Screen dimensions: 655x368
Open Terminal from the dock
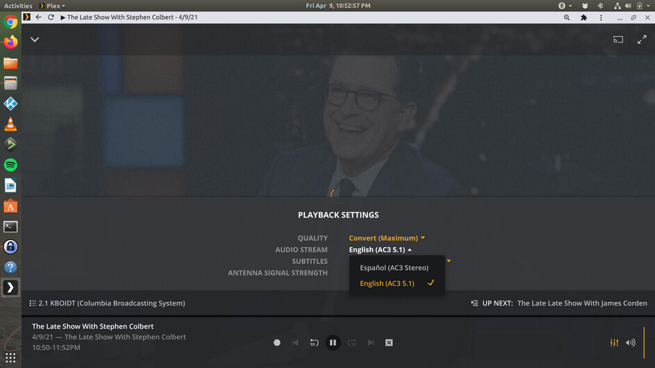[10, 226]
